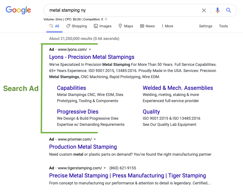
Task: Open the Lyons Precision Metal Stampings ad
Action: 92,57
